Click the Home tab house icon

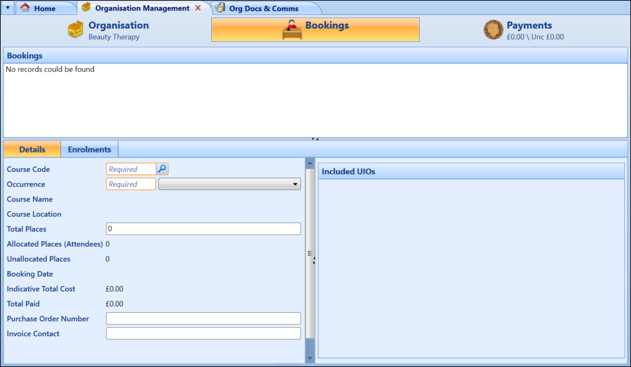click(x=25, y=8)
